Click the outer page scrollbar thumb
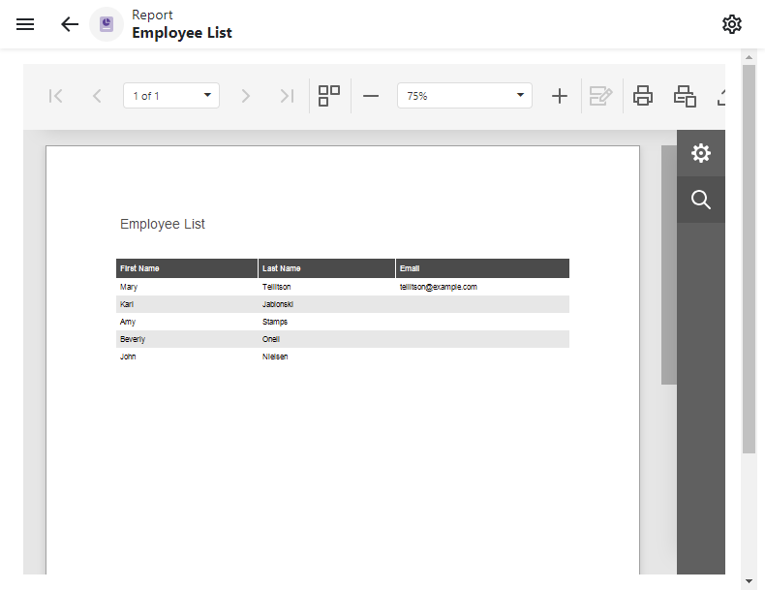This screenshot has width=765, height=590. 749,259
